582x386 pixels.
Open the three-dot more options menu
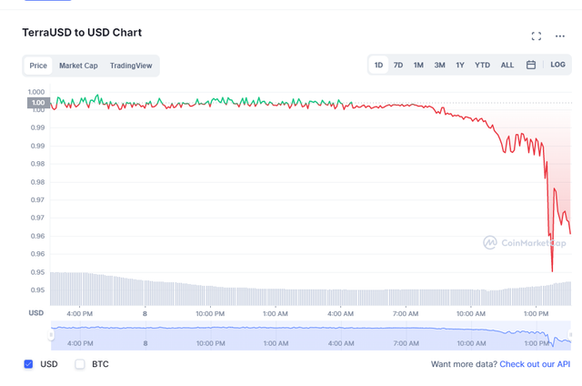click(560, 36)
